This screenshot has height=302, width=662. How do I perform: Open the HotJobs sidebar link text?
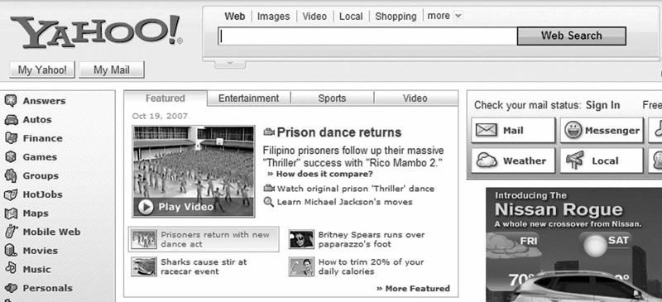click(43, 194)
